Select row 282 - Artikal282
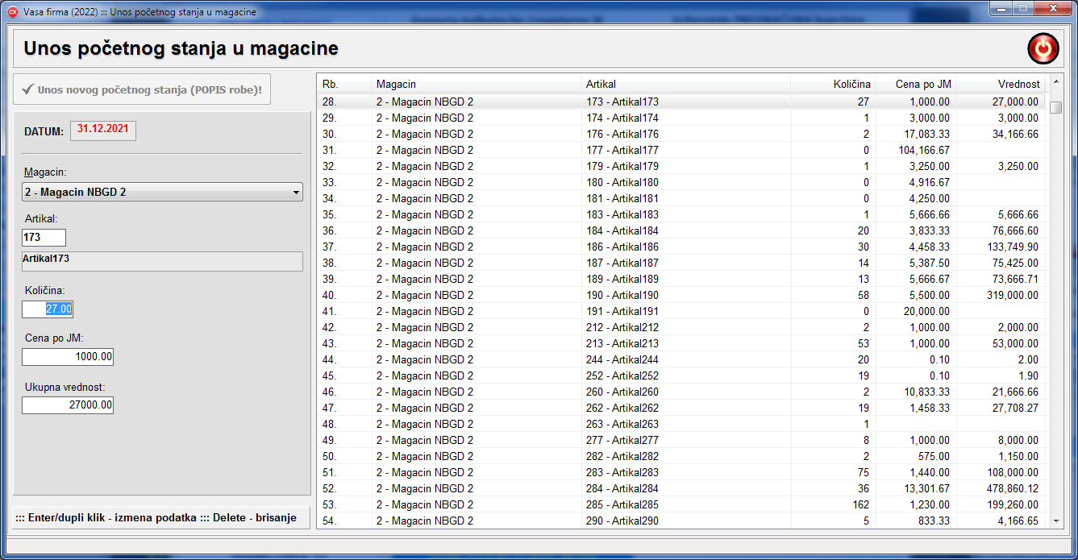The height and width of the screenshot is (560, 1078). [x=681, y=456]
